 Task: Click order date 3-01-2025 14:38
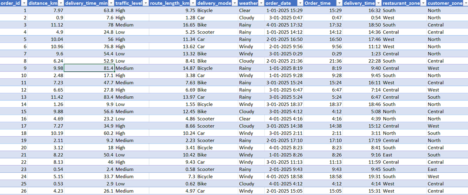pyautogui.click(x=285, y=126)
